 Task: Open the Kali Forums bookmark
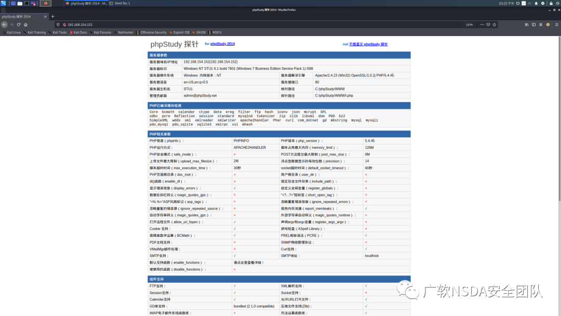coord(100,33)
